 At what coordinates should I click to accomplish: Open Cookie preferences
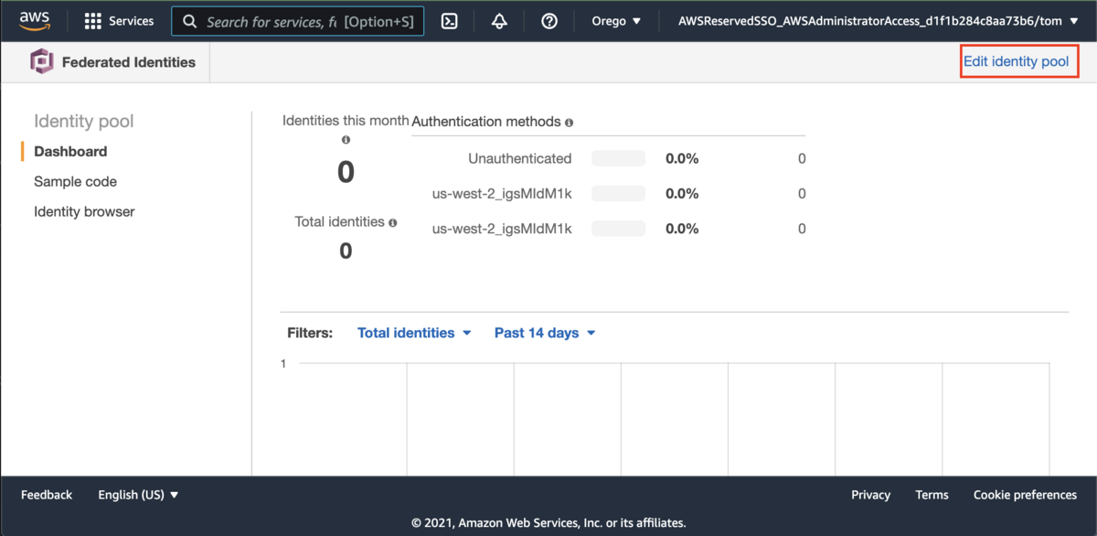coord(1025,495)
